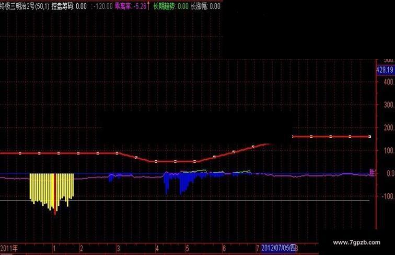Select month 6 on the time axis

pos(224,248)
